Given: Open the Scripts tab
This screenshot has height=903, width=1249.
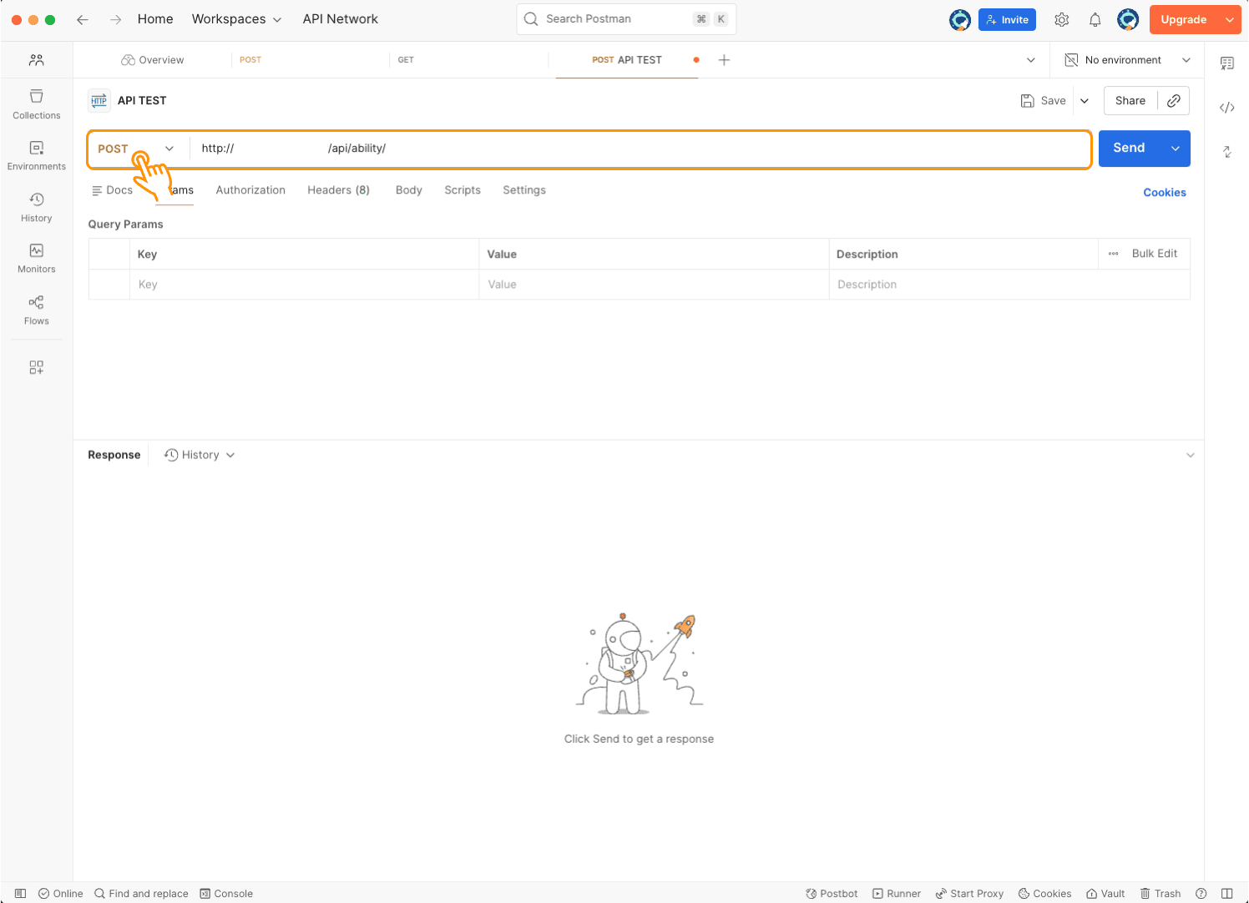Looking at the screenshot, I should pyautogui.click(x=463, y=190).
